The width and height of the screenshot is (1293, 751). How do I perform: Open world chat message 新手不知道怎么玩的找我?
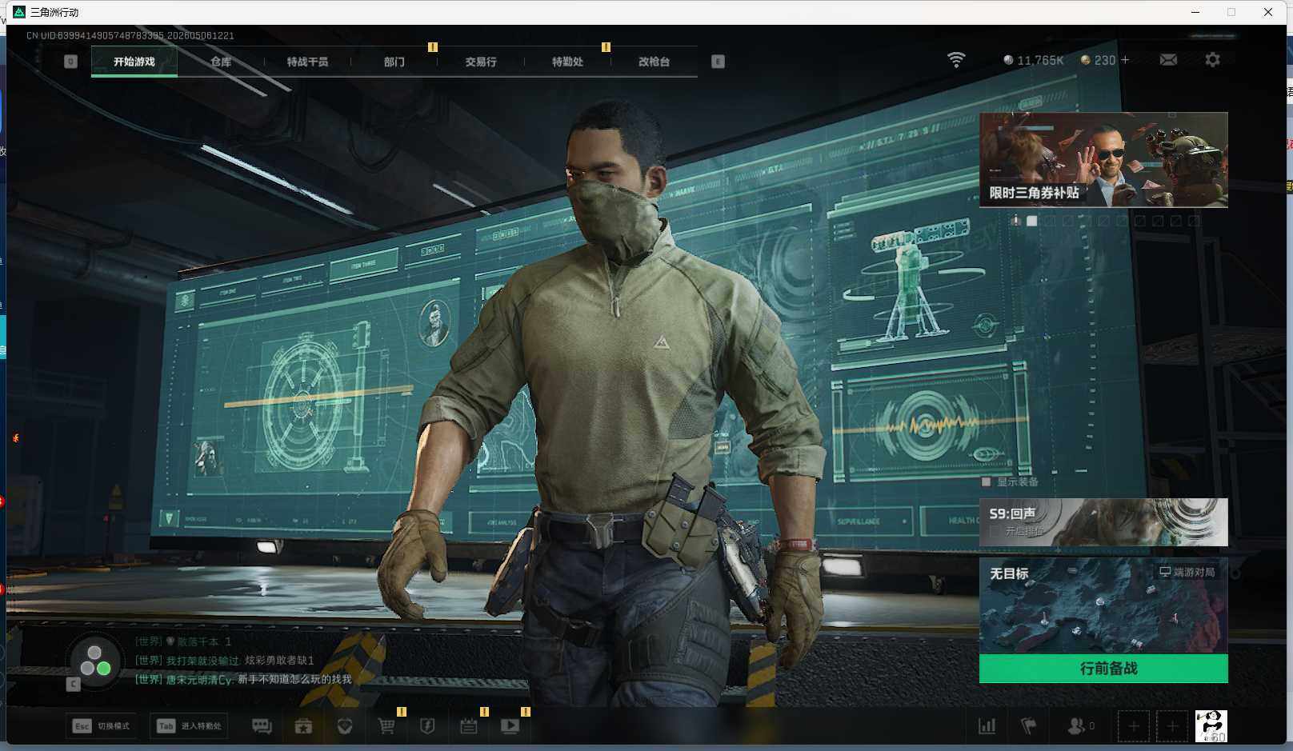[x=243, y=680]
